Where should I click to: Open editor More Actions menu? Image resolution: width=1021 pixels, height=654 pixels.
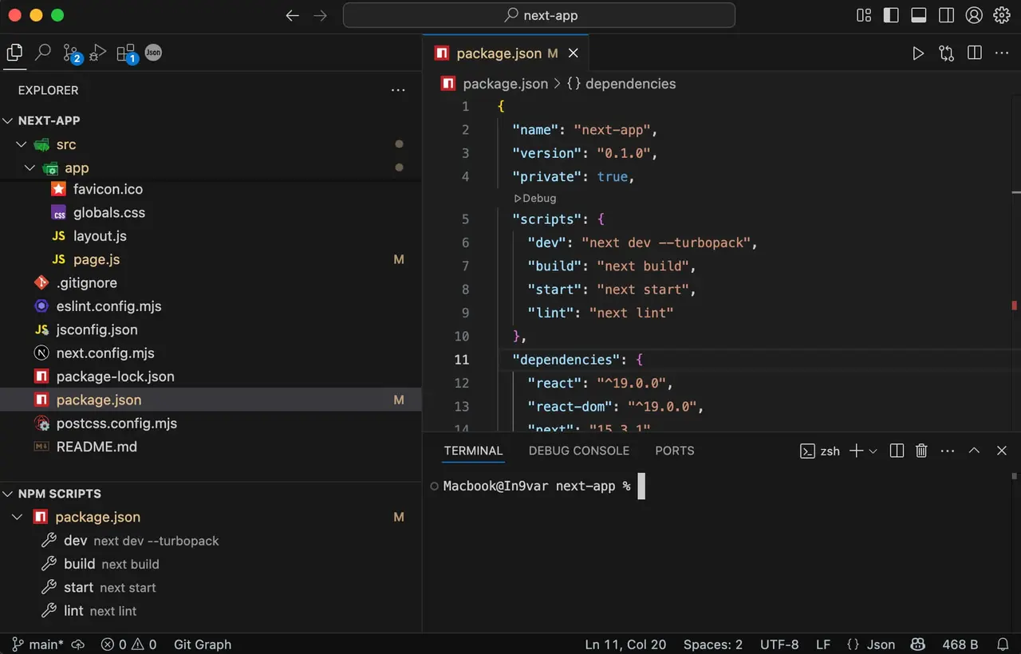click(1002, 53)
